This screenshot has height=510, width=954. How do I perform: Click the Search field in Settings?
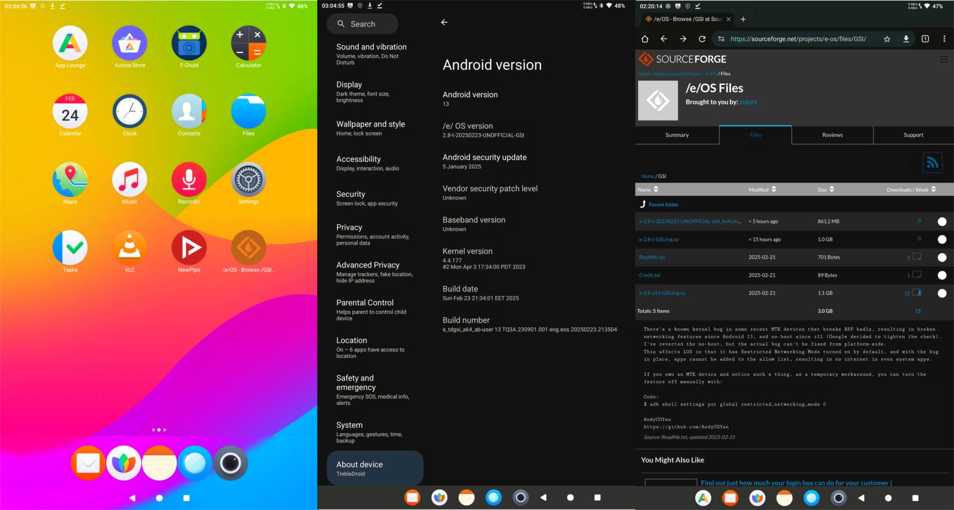pos(362,24)
